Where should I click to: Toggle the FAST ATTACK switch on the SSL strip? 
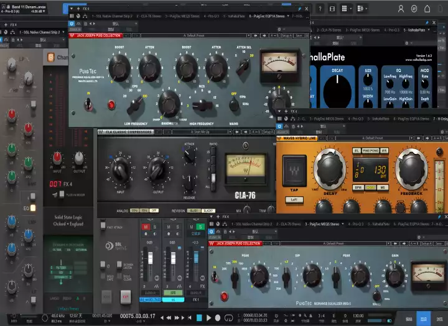(103, 225)
